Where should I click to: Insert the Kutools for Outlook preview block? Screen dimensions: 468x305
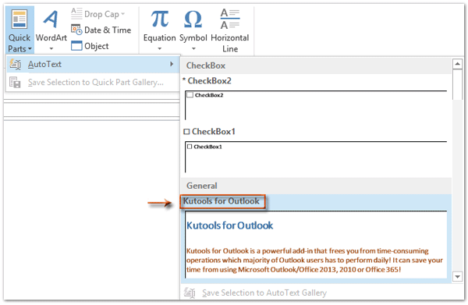point(316,244)
